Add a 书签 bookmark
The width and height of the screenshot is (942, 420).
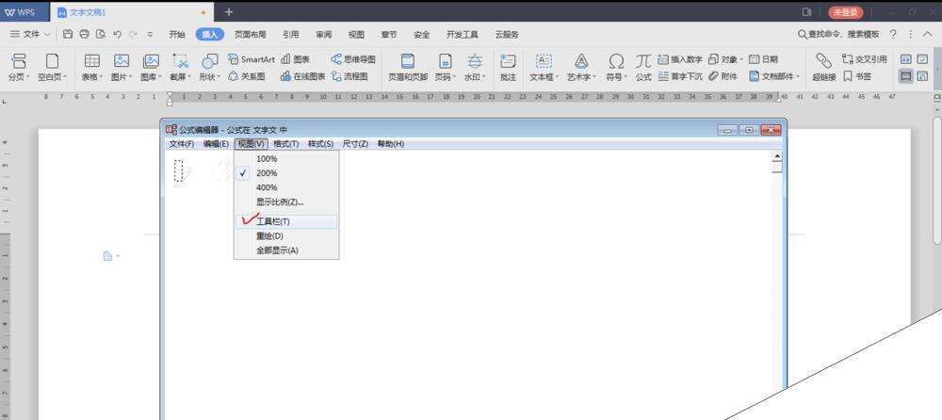856,76
